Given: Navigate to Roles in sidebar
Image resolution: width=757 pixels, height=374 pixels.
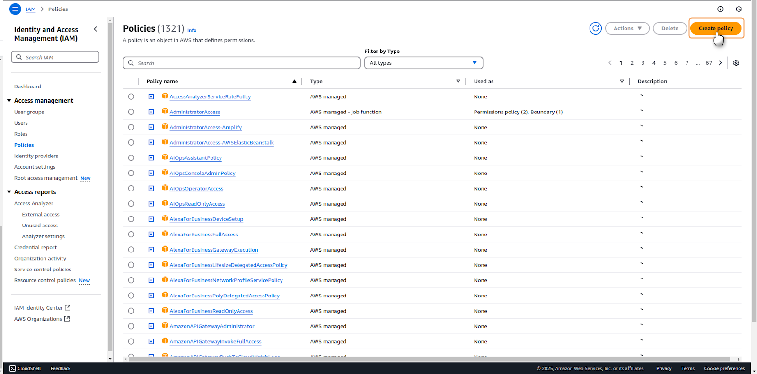Looking at the screenshot, I should tap(21, 134).
